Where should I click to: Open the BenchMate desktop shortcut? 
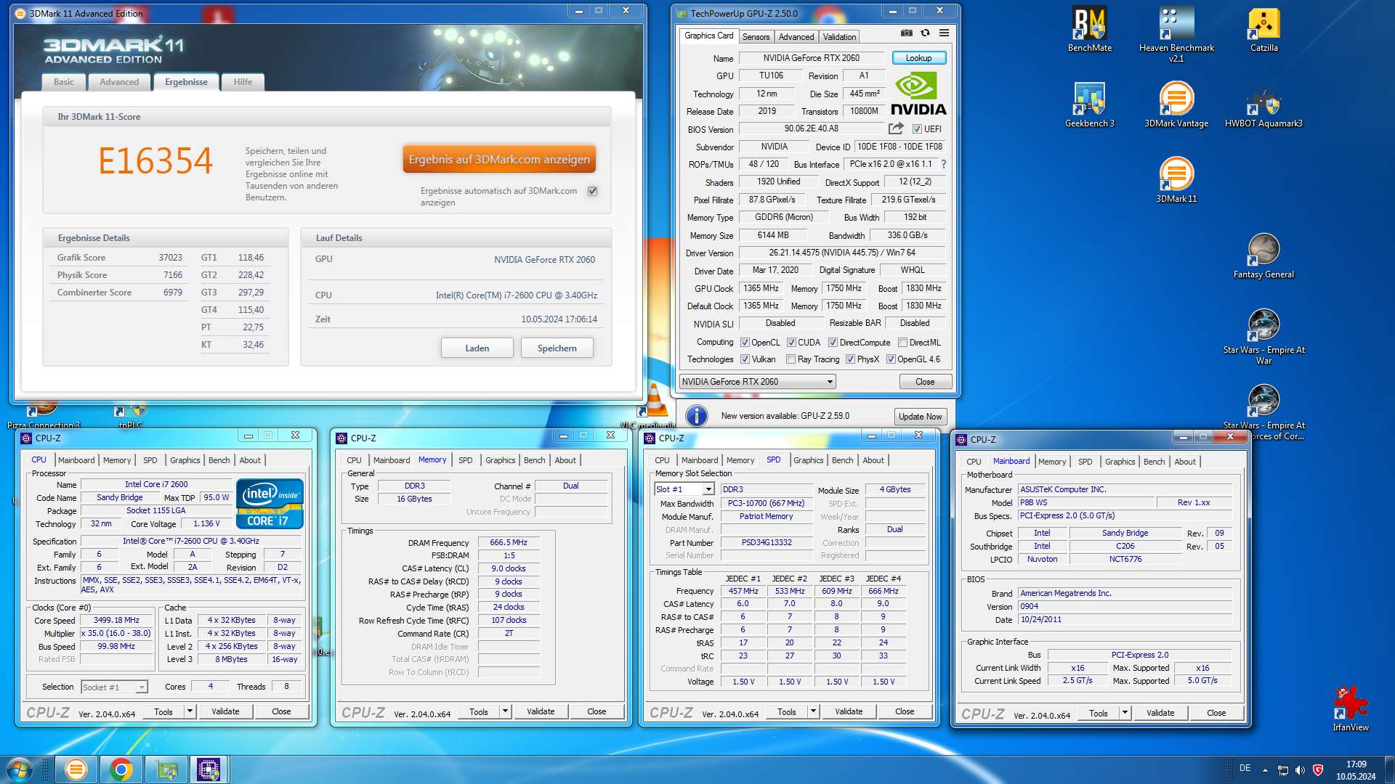click(1089, 29)
